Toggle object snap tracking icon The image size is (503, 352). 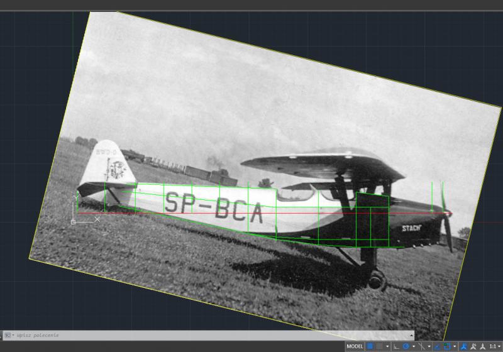[x=438, y=346]
